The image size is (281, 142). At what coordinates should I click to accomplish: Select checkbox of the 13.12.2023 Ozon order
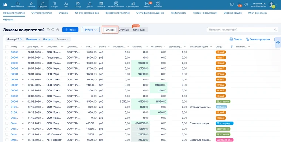(x=7, y=123)
